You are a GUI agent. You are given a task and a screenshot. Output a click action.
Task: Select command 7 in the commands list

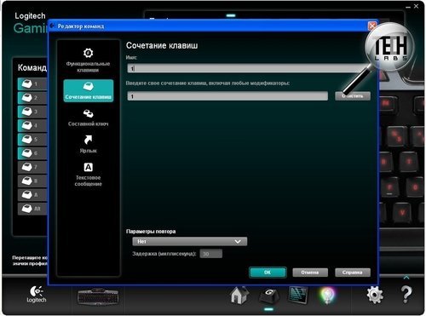32,167
